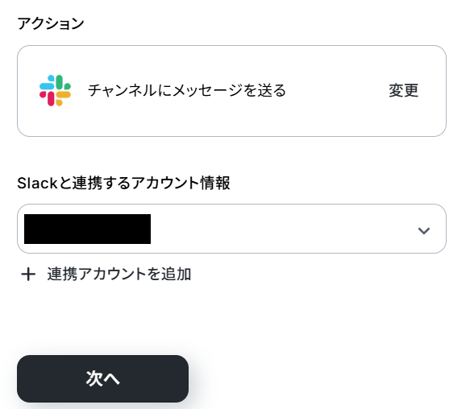Click the チャンネルにメッセージを送る action text
The image size is (474, 409).
(x=186, y=90)
